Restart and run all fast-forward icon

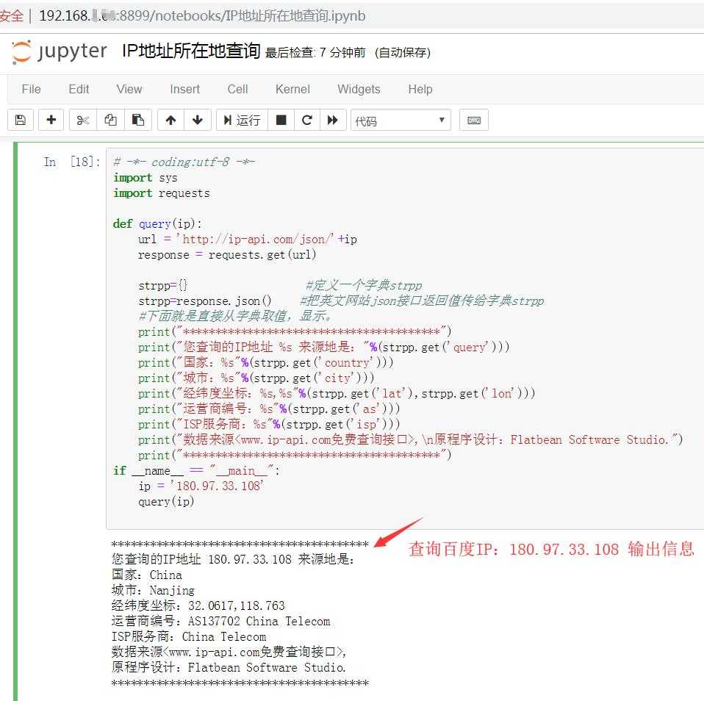tap(333, 120)
